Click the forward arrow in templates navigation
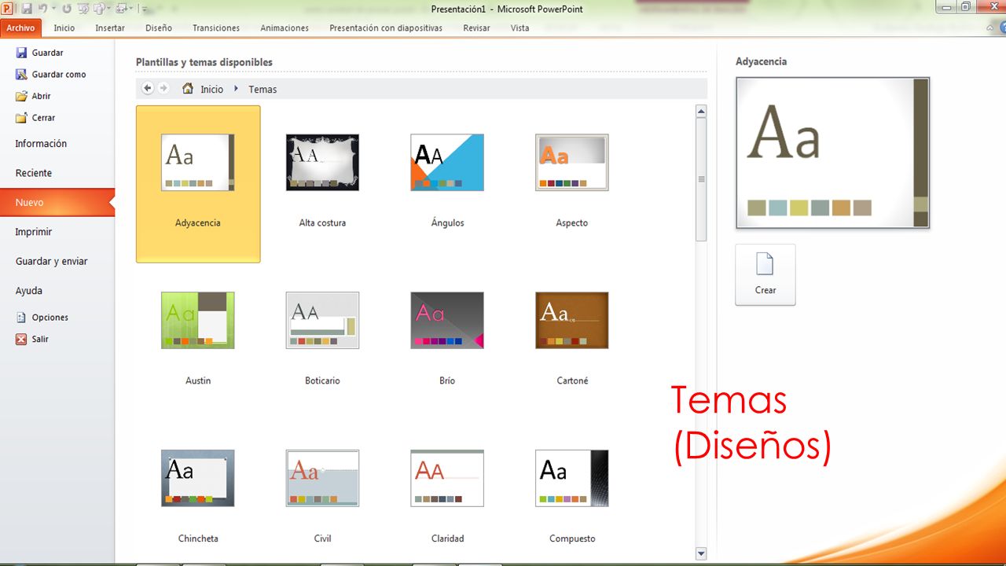 coord(163,89)
